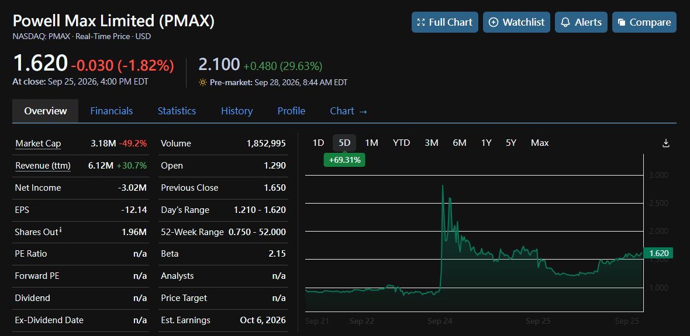
Task: Click the Sep 22 date label on chart
Action: [362, 321]
